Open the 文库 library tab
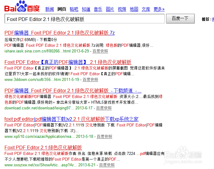 pyautogui.click(x=146, y=9)
